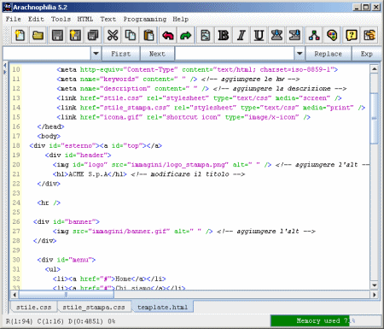Redo with the green arrow icon

pyautogui.click(x=186, y=35)
